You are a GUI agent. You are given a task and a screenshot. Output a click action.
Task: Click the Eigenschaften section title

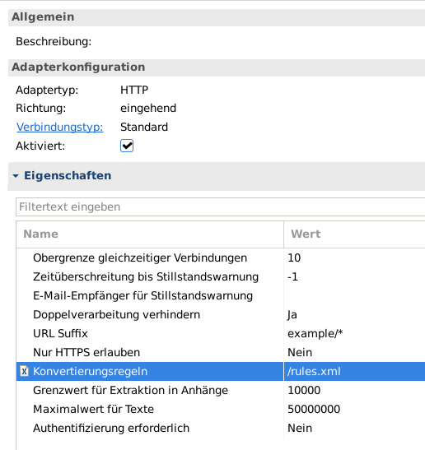coord(68,175)
